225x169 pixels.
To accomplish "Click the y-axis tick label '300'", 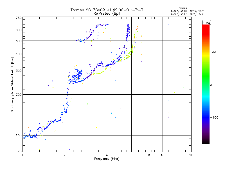I will click(x=19, y=71).
